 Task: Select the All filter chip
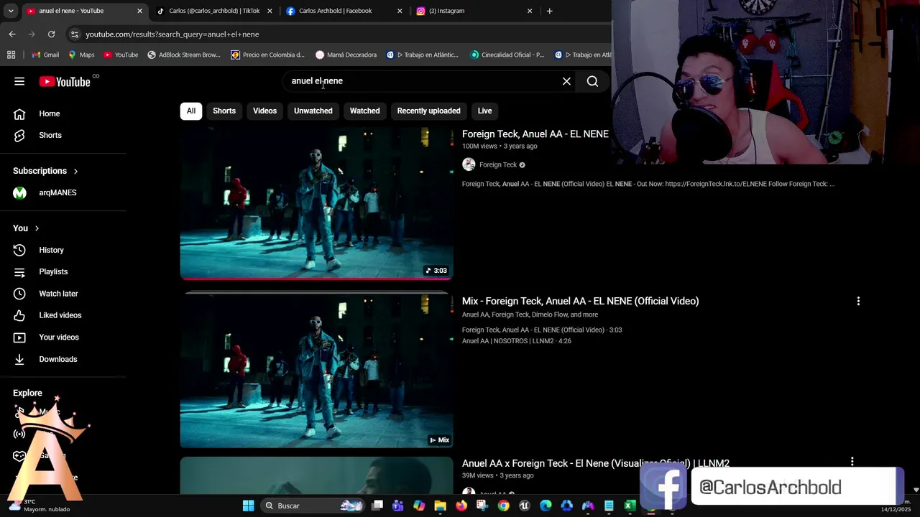click(191, 111)
